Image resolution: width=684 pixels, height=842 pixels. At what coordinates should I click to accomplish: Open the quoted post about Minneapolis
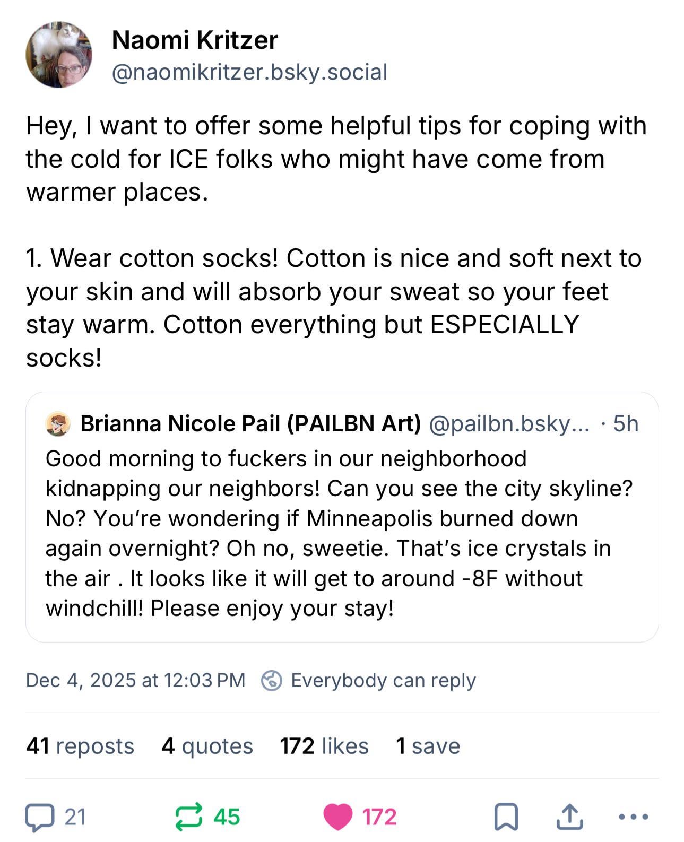click(x=340, y=533)
